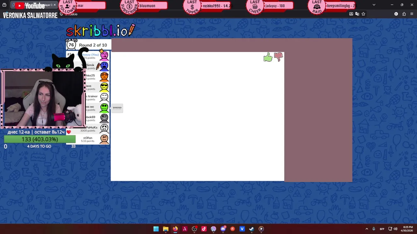The height and width of the screenshot is (234, 417).
Task: Click the translate page icon in address bar
Action: pyautogui.click(x=357, y=14)
